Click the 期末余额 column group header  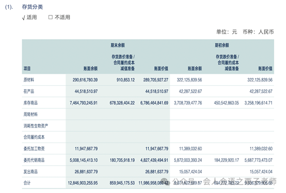[118, 45]
